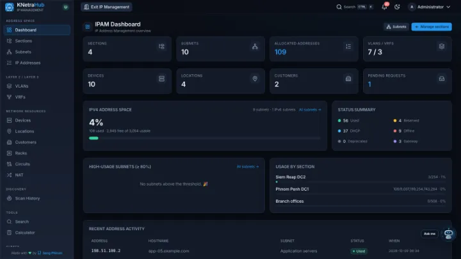Open notifications bell icon
Image resolution: width=461 pixels, height=259 pixels.
tap(384, 7)
